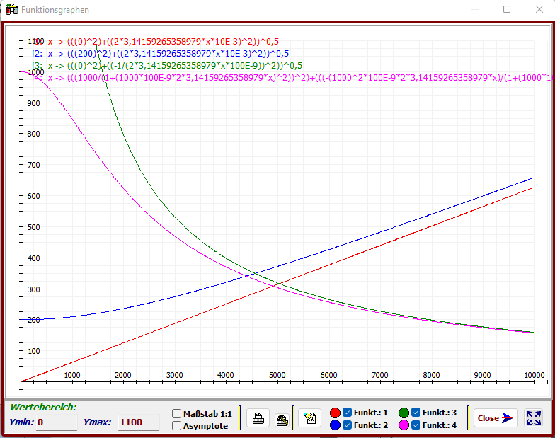
Task: Enable the Maßstab 1:1 checkbox
Action: pos(177,413)
